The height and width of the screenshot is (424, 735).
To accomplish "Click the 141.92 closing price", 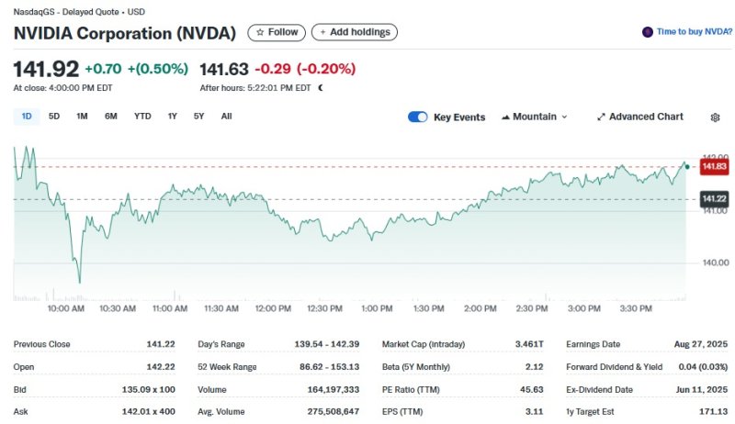I will [x=46, y=69].
